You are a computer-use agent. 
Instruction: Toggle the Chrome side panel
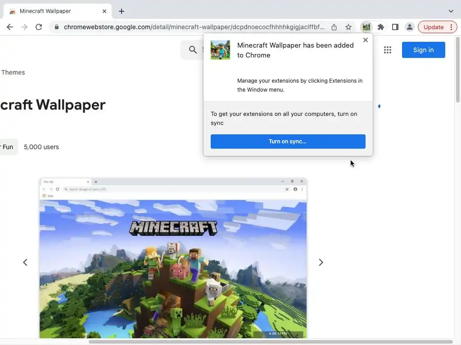(395, 27)
